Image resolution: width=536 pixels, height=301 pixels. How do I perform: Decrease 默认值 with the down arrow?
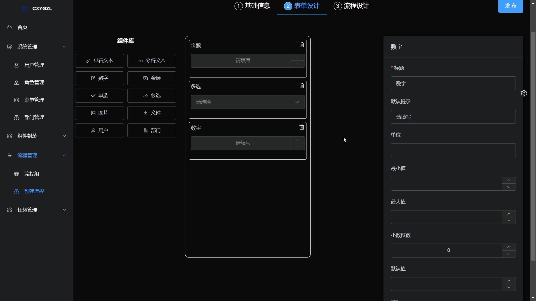(x=509, y=287)
